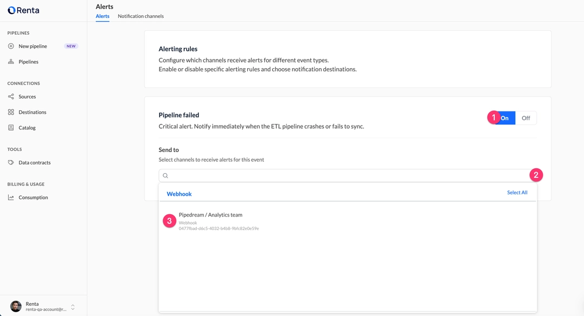Image resolution: width=584 pixels, height=316 pixels.
Task: Open Consumption via the chart icon
Action: [x=10, y=197]
